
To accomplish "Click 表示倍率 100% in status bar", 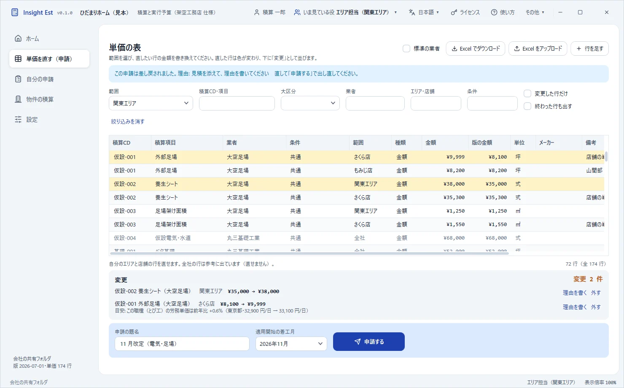I will tap(600, 382).
